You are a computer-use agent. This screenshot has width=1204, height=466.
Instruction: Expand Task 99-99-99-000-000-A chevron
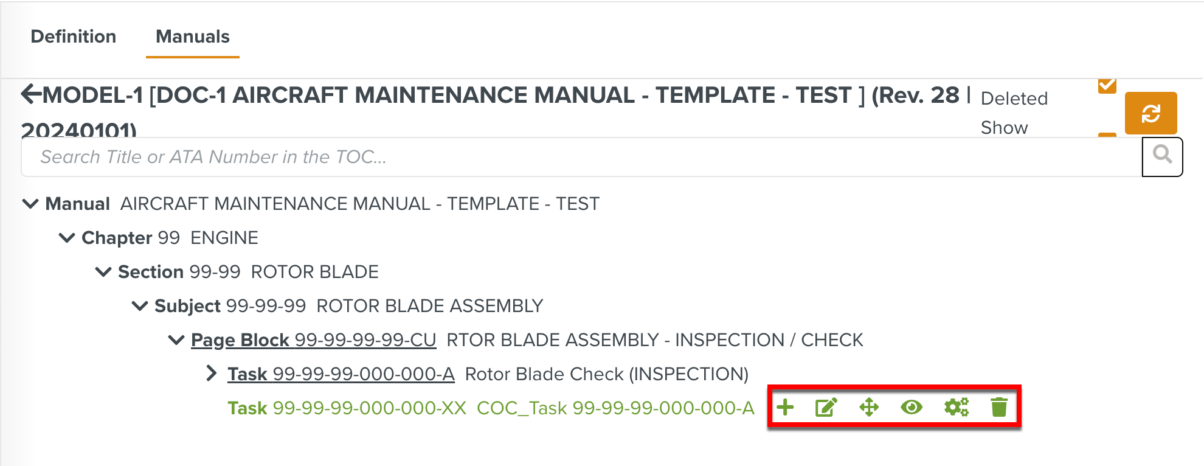pos(211,374)
